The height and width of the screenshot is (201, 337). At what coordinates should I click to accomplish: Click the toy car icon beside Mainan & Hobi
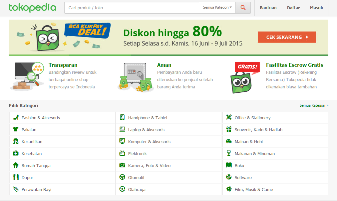pos(229,141)
